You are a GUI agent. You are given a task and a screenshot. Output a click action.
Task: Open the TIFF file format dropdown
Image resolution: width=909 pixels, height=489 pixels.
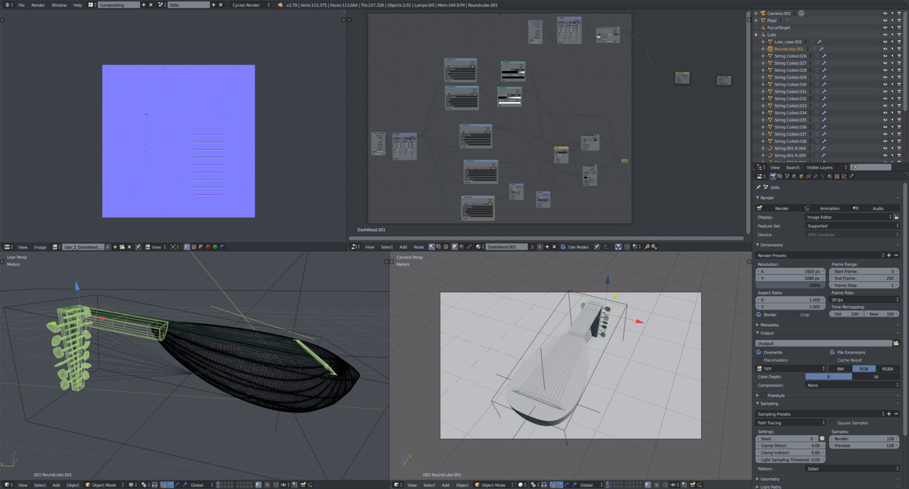[x=790, y=369]
